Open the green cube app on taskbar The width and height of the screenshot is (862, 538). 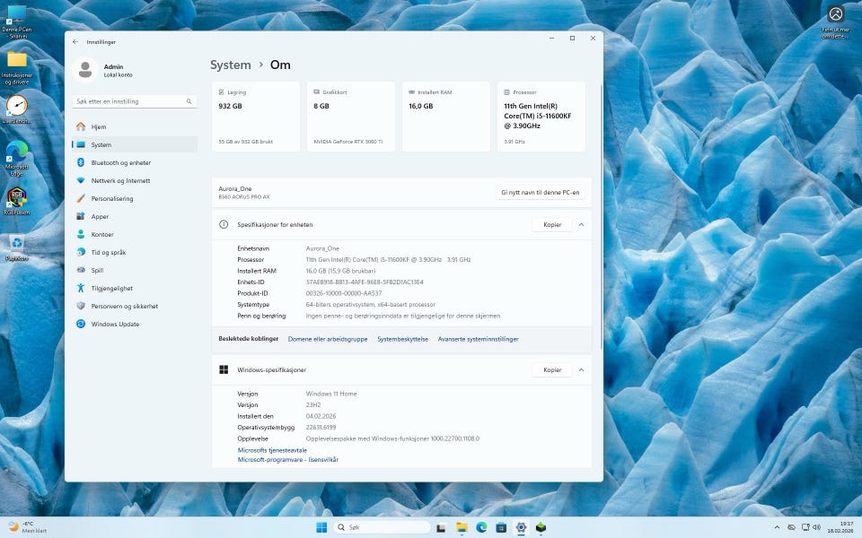click(541, 527)
